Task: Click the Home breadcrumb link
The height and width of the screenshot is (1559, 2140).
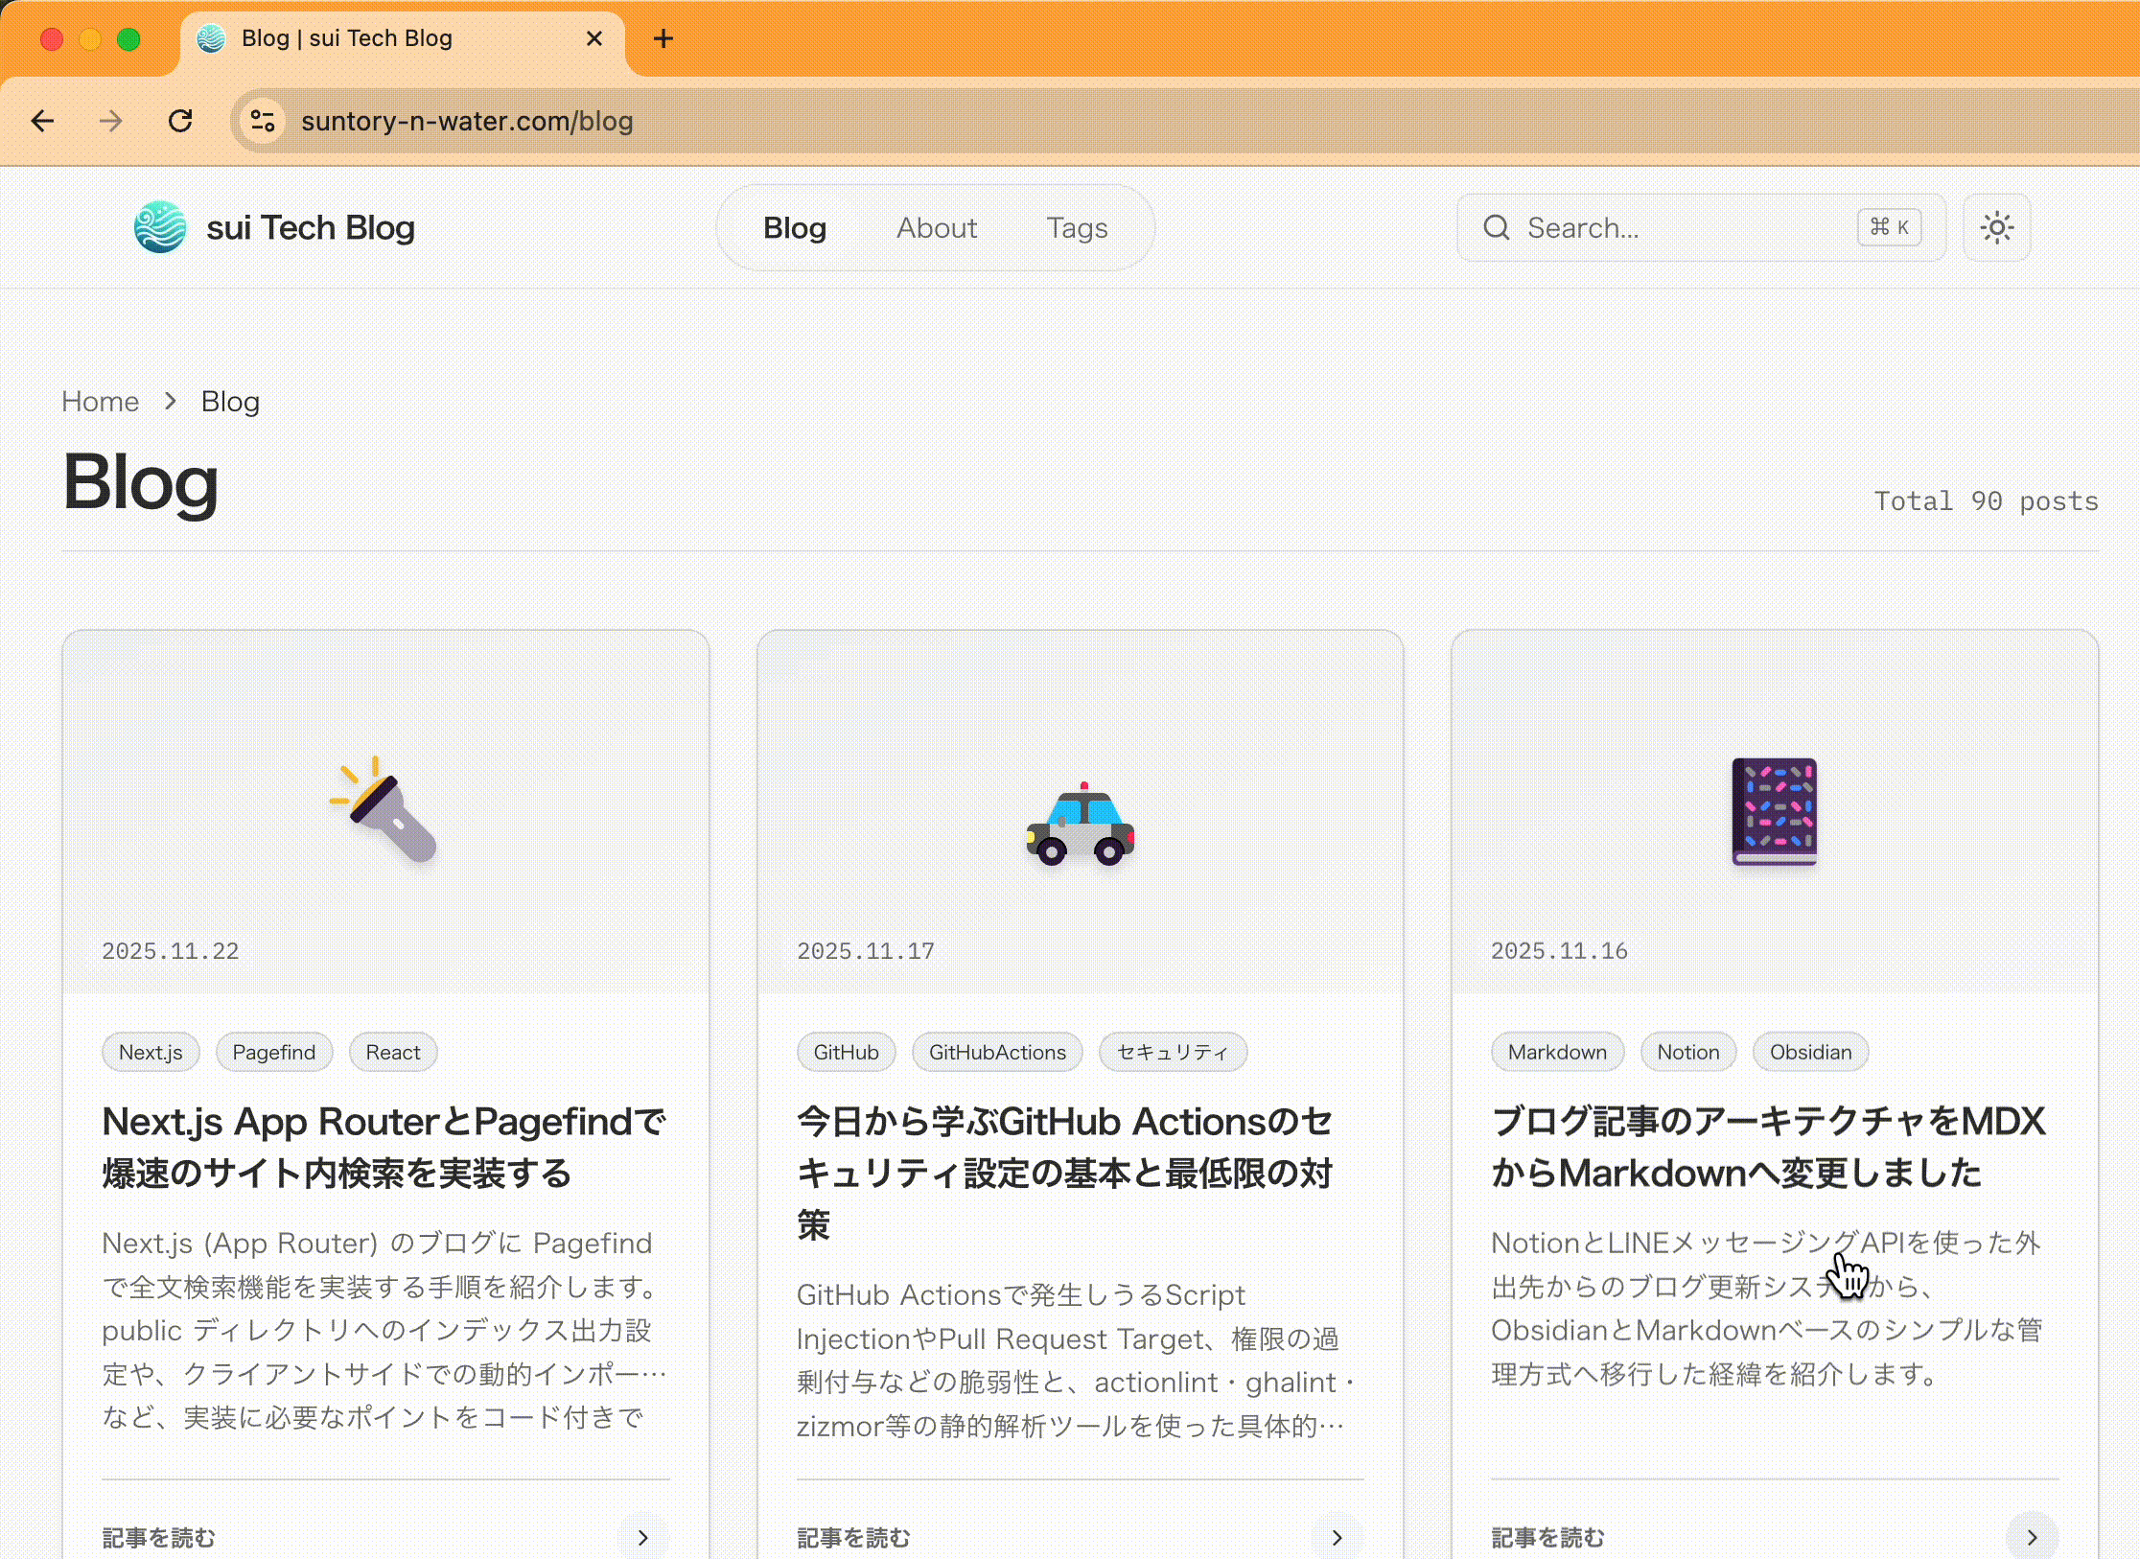Action: tap(100, 402)
